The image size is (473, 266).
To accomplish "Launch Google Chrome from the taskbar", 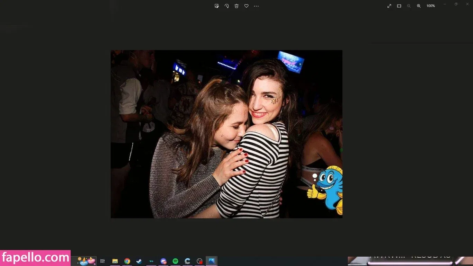I will (x=127, y=261).
